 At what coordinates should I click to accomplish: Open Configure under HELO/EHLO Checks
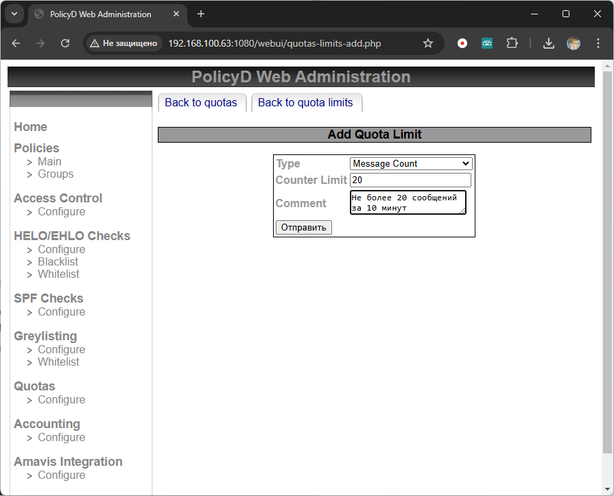(62, 249)
